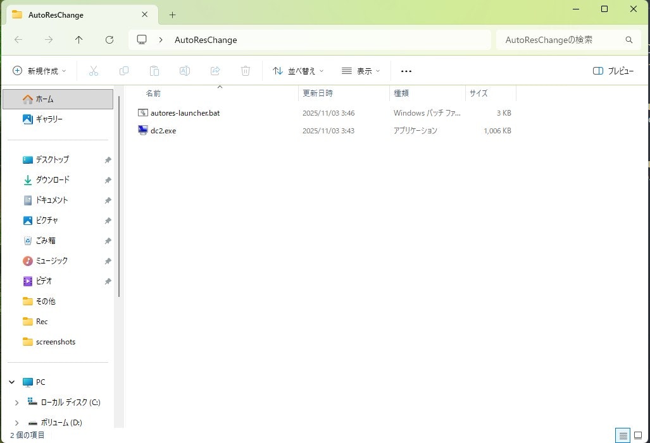
Task: Click the dc2.exe application icon
Action: pos(142,130)
